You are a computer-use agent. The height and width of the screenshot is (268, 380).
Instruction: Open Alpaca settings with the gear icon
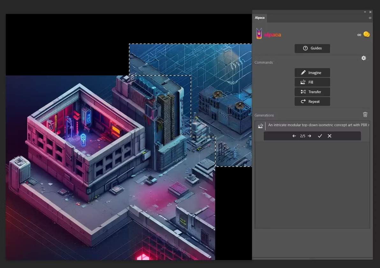tap(363, 58)
